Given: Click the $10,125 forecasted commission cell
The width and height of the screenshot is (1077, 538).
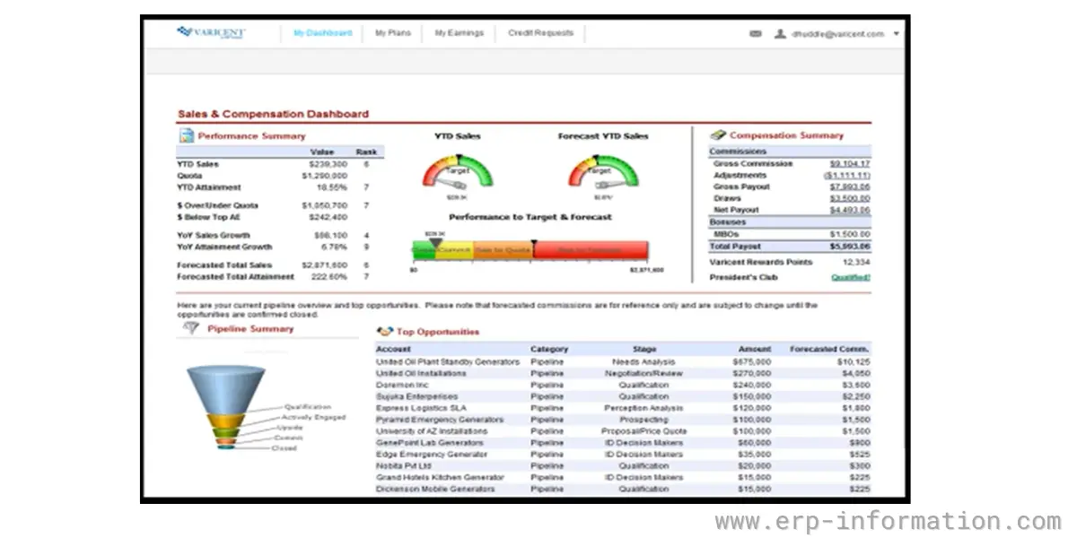Looking at the screenshot, I should 853,361.
